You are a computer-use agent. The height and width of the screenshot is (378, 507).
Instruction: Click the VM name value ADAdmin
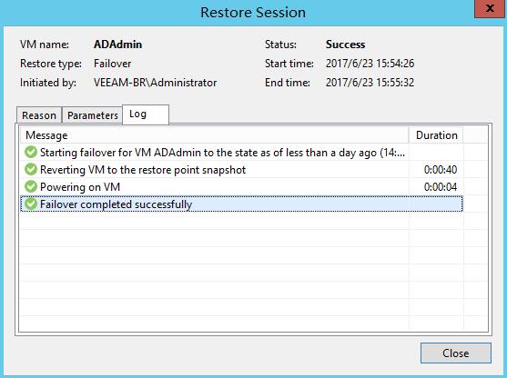(117, 45)
